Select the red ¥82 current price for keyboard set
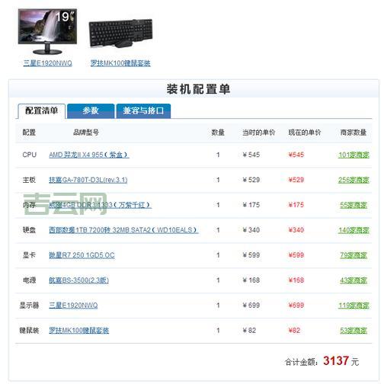This screenshot has width=381, height=384. pyautogui.click(x=294, y=331)
